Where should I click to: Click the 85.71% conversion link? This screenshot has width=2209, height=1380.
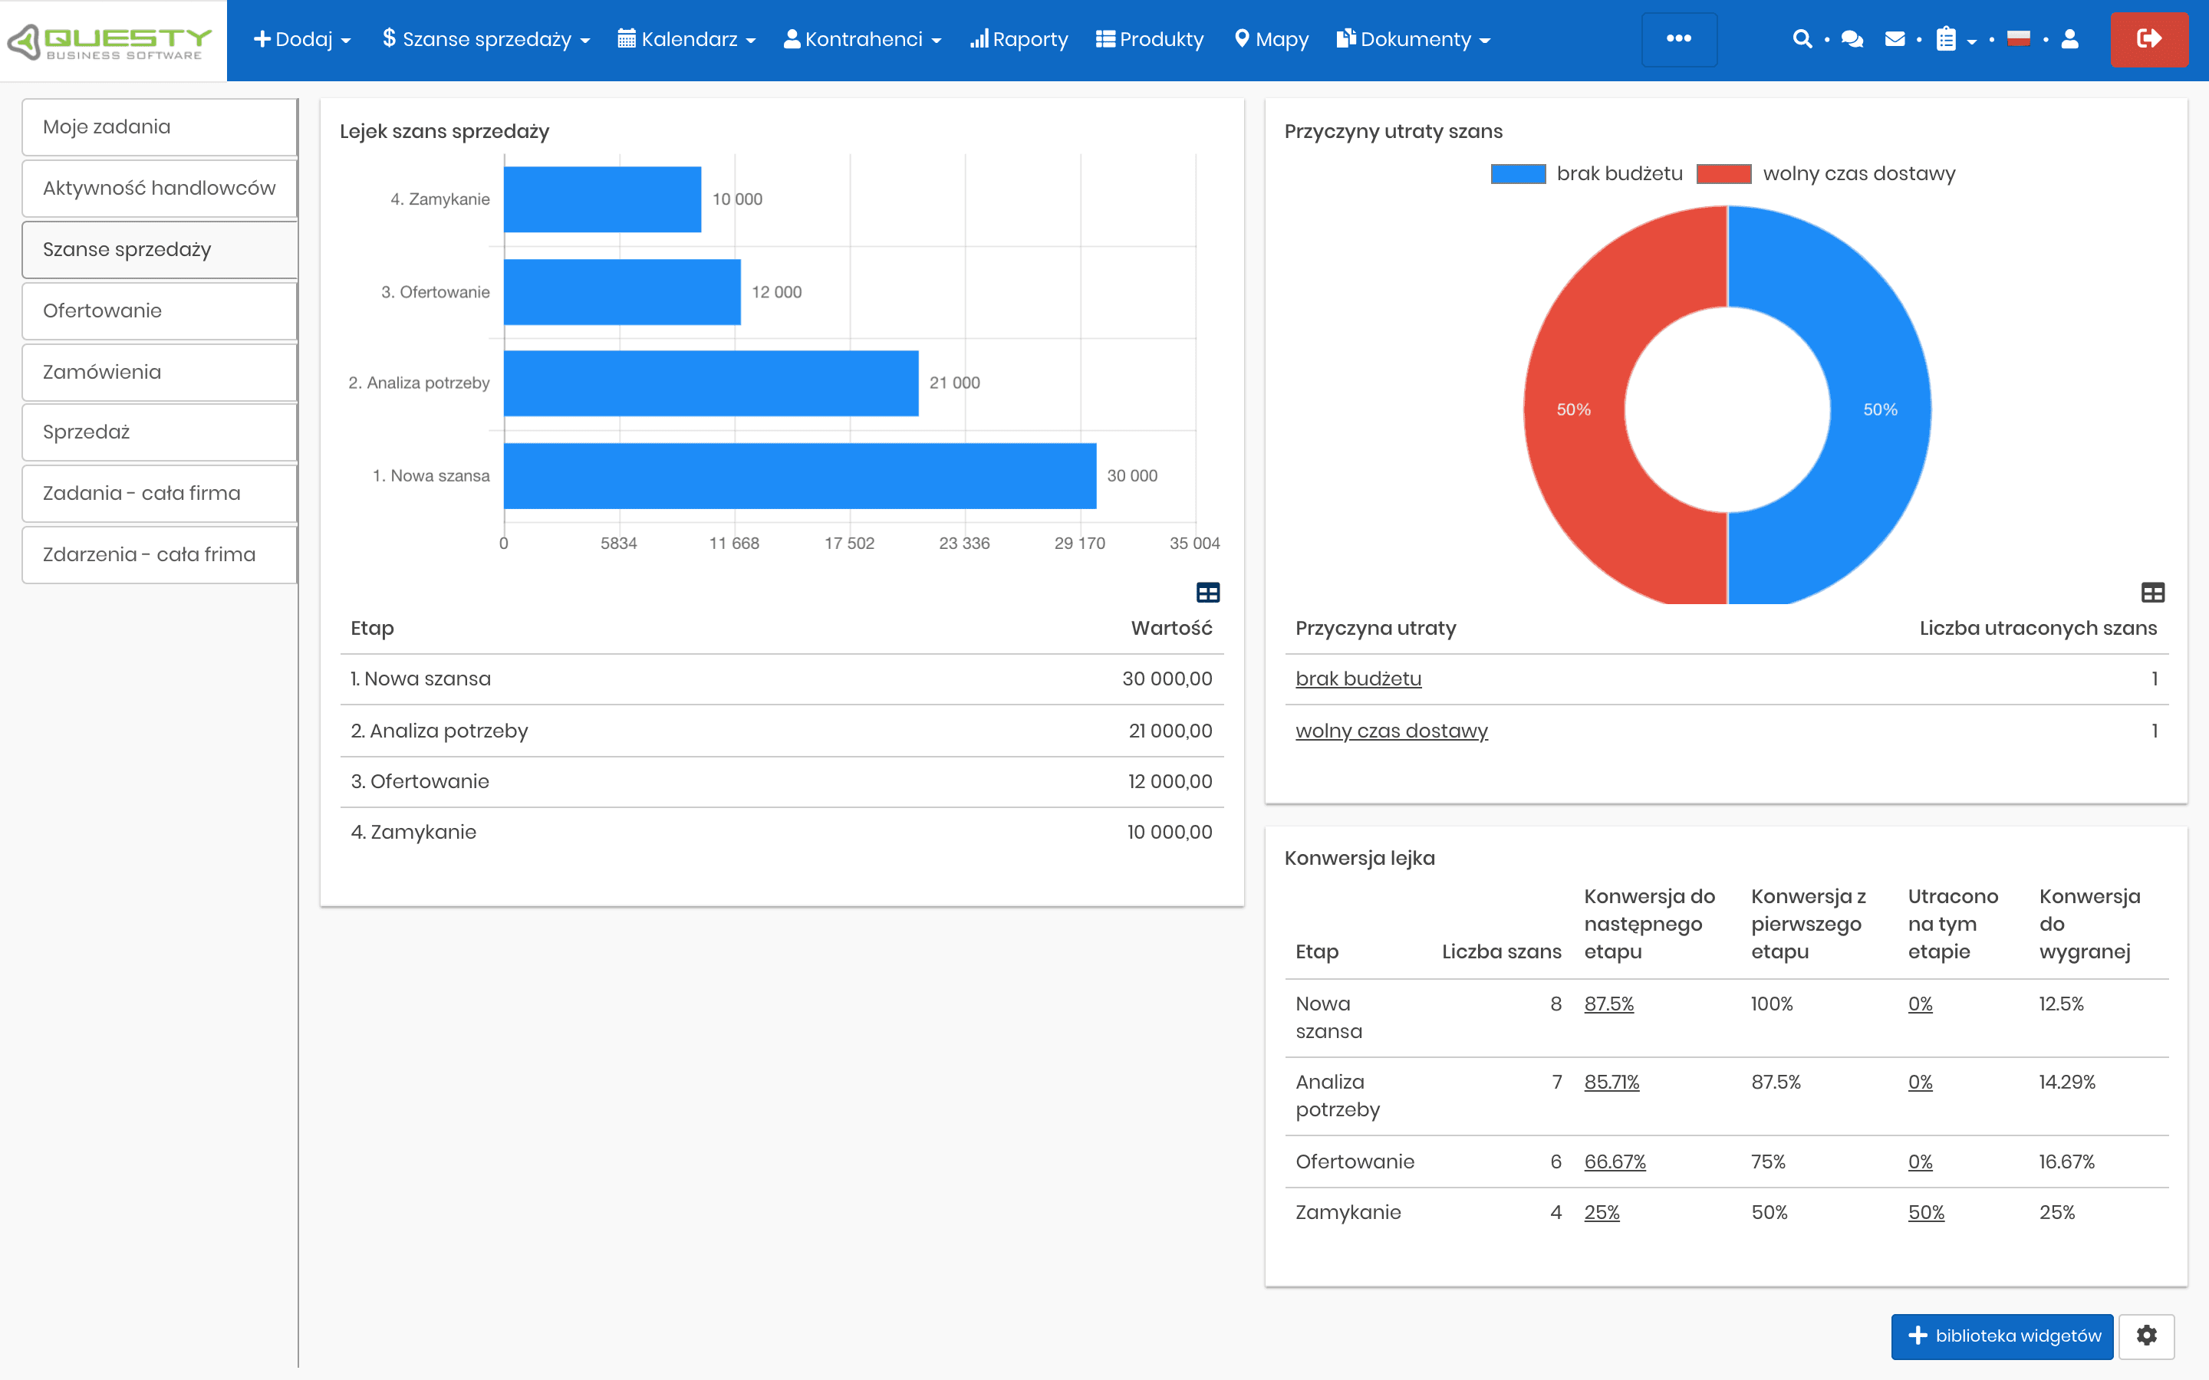[x=1611, y=1082]
